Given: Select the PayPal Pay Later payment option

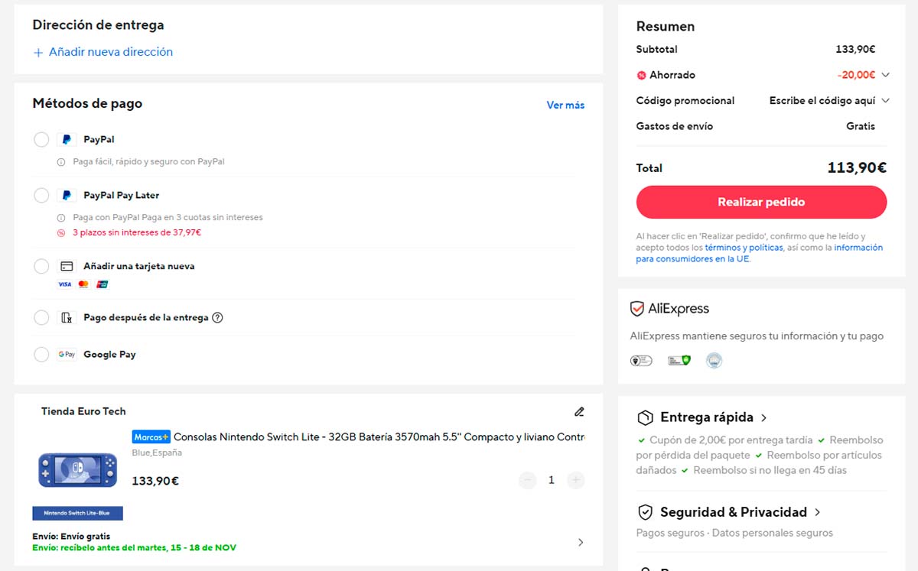Looking at the screenshot, I should [41, 196].
